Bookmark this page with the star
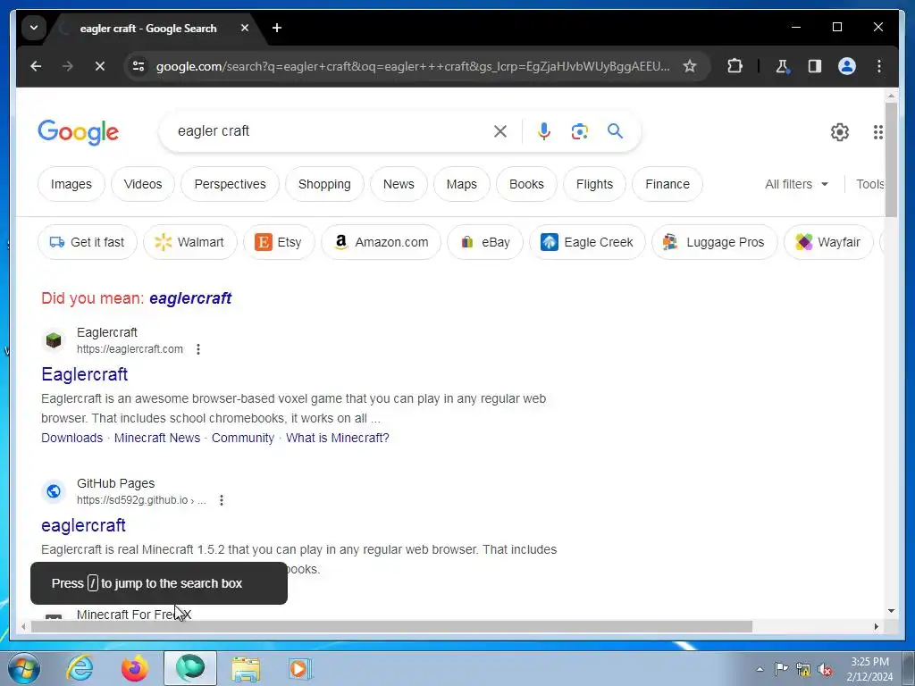The width and height of the screenshot is (915, 686). pos(690,66)
